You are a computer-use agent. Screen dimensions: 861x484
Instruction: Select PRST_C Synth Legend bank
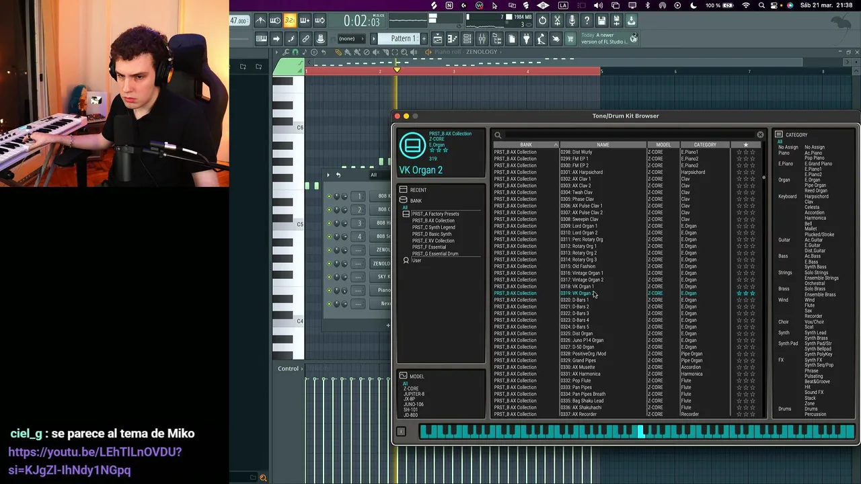pos(433,227)
